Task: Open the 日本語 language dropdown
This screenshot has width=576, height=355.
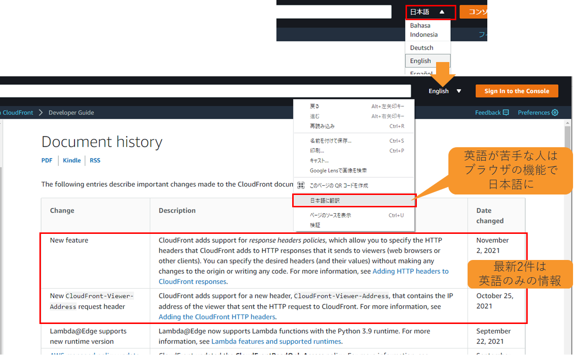Action: [x=431, y=12]
